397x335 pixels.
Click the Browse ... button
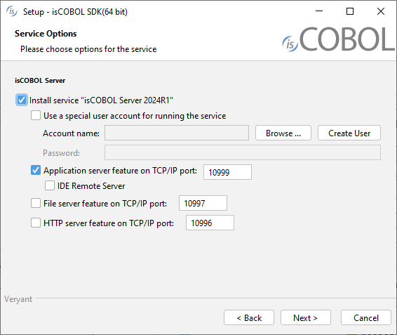click(283, 133)
